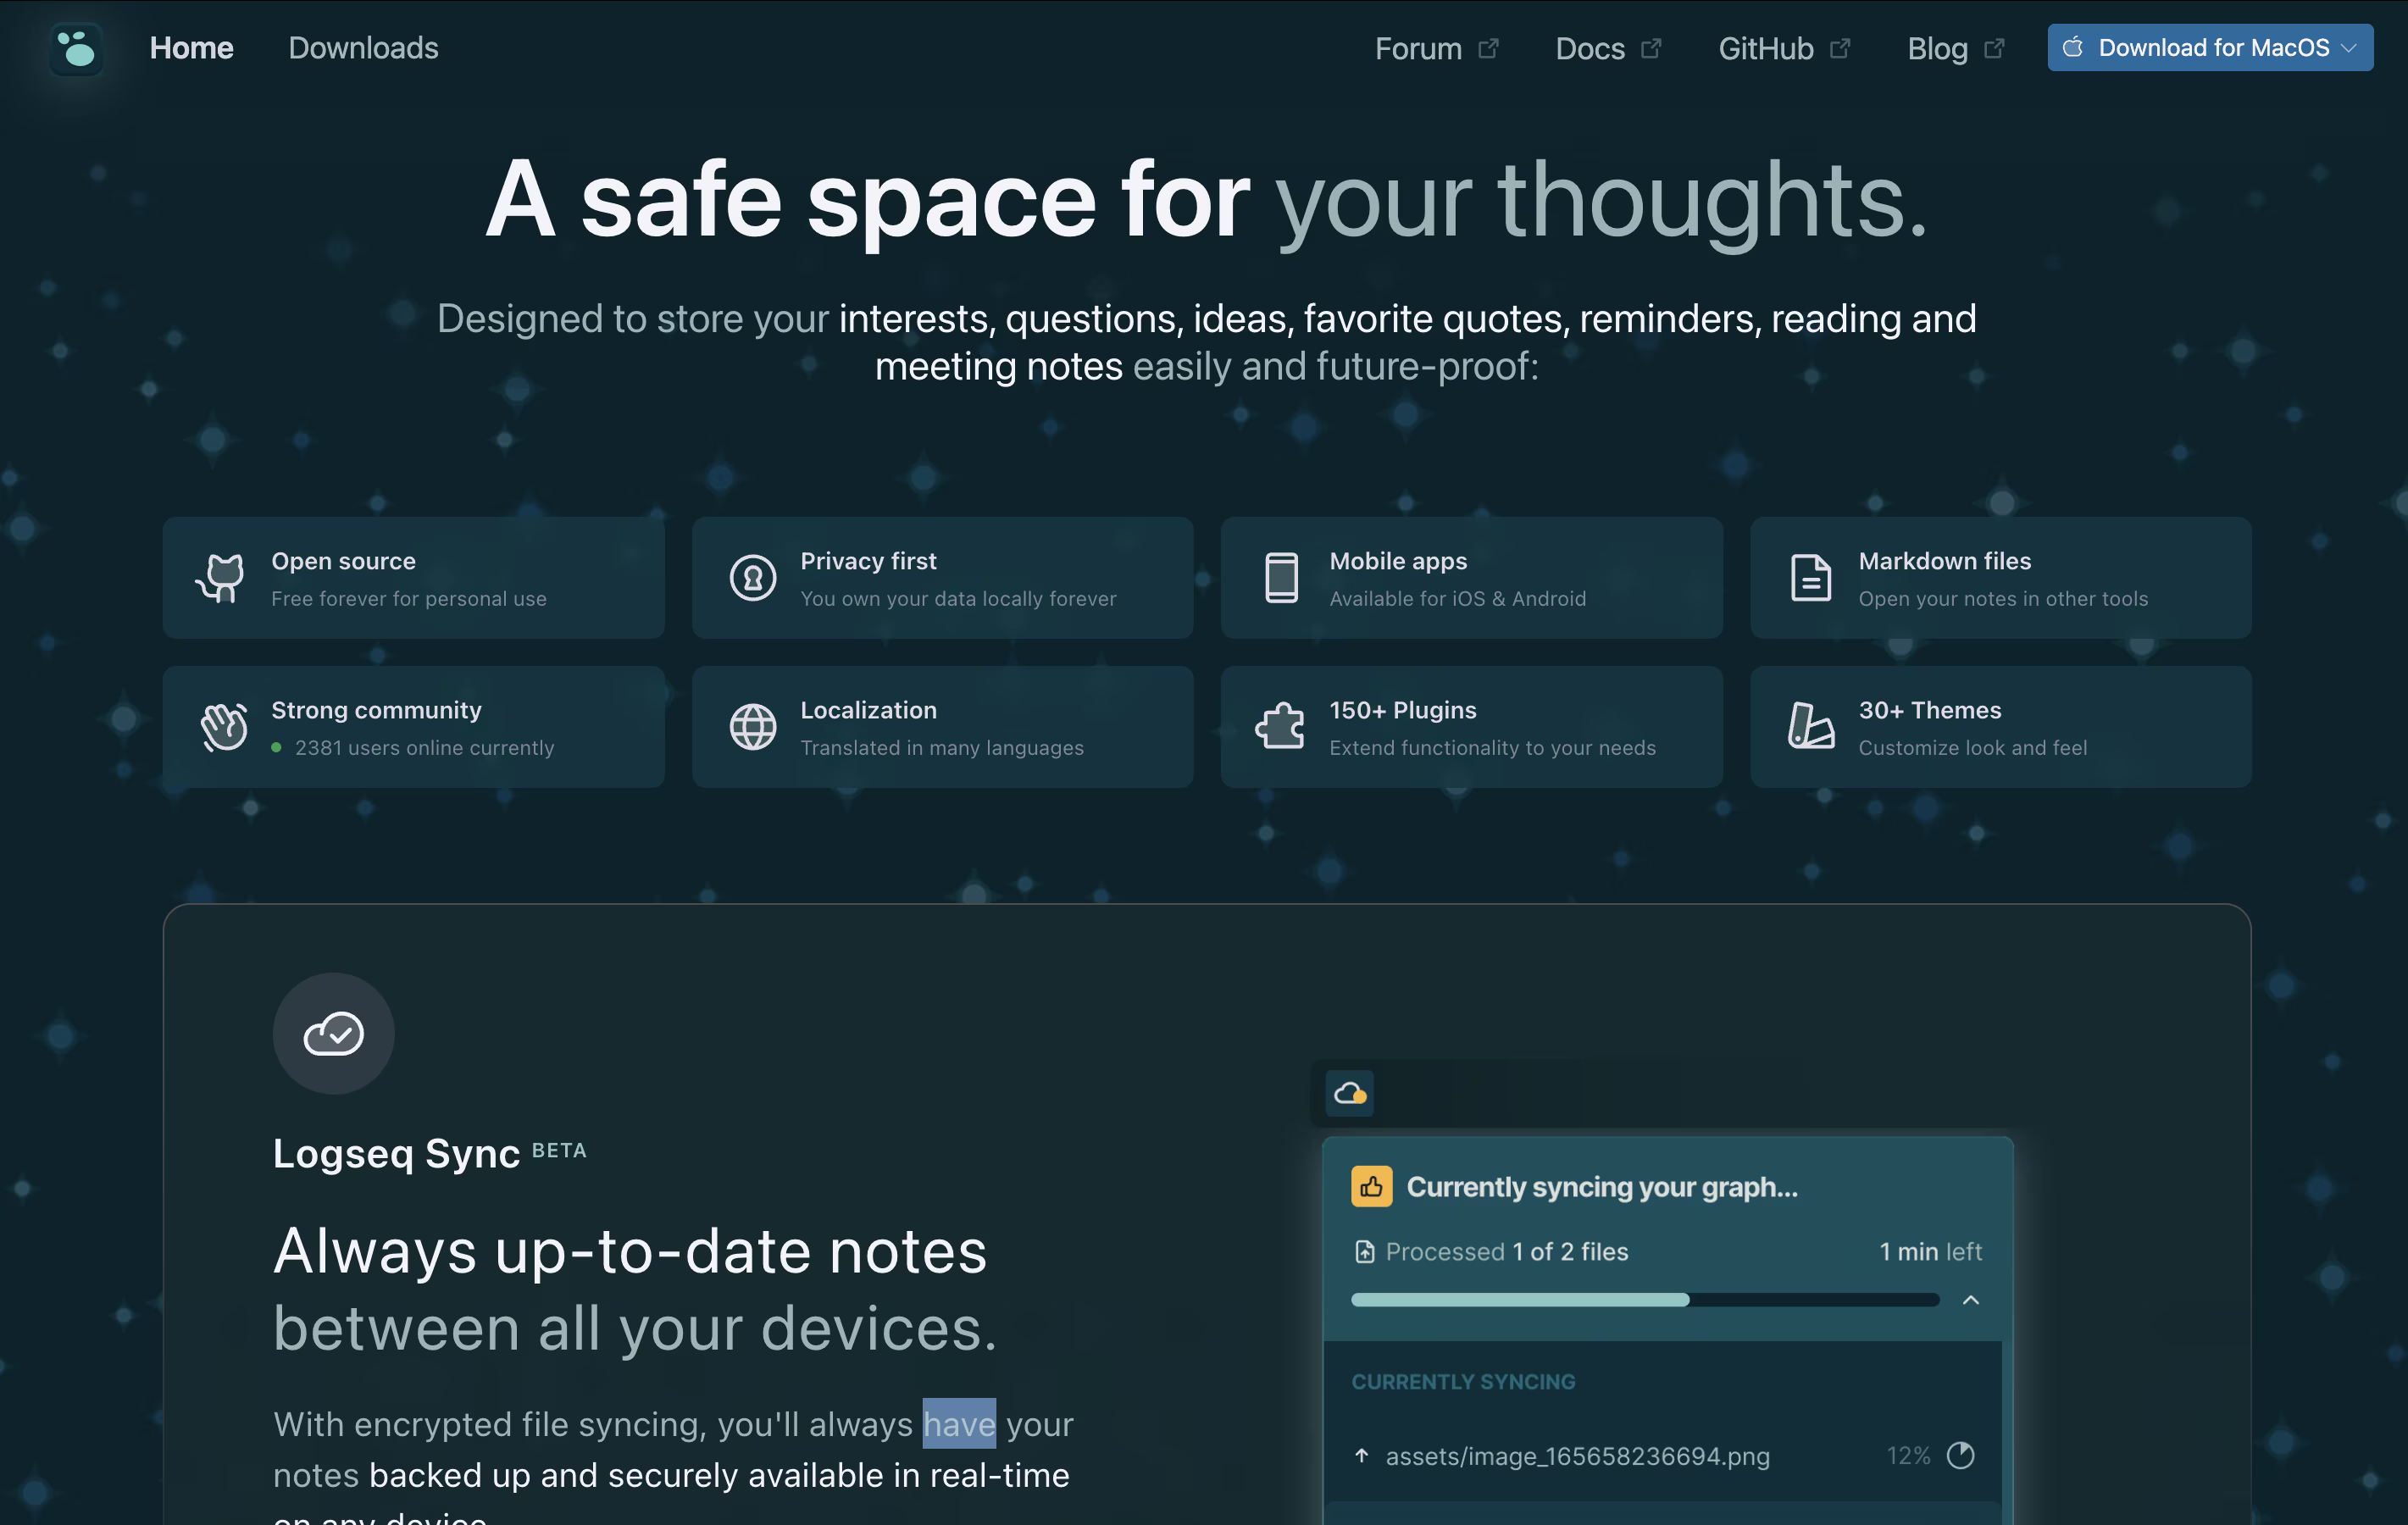
Task: Go to the Home tab
Action: [191, 48]
